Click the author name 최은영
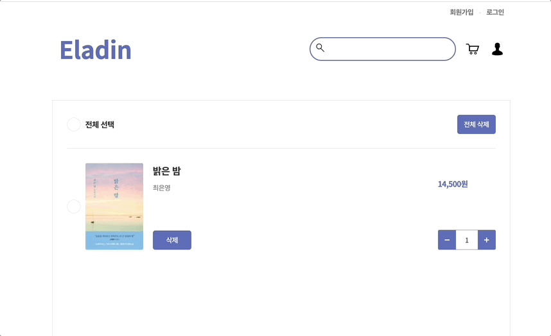This screenshot has height=336, width=551. coord(162,188)
